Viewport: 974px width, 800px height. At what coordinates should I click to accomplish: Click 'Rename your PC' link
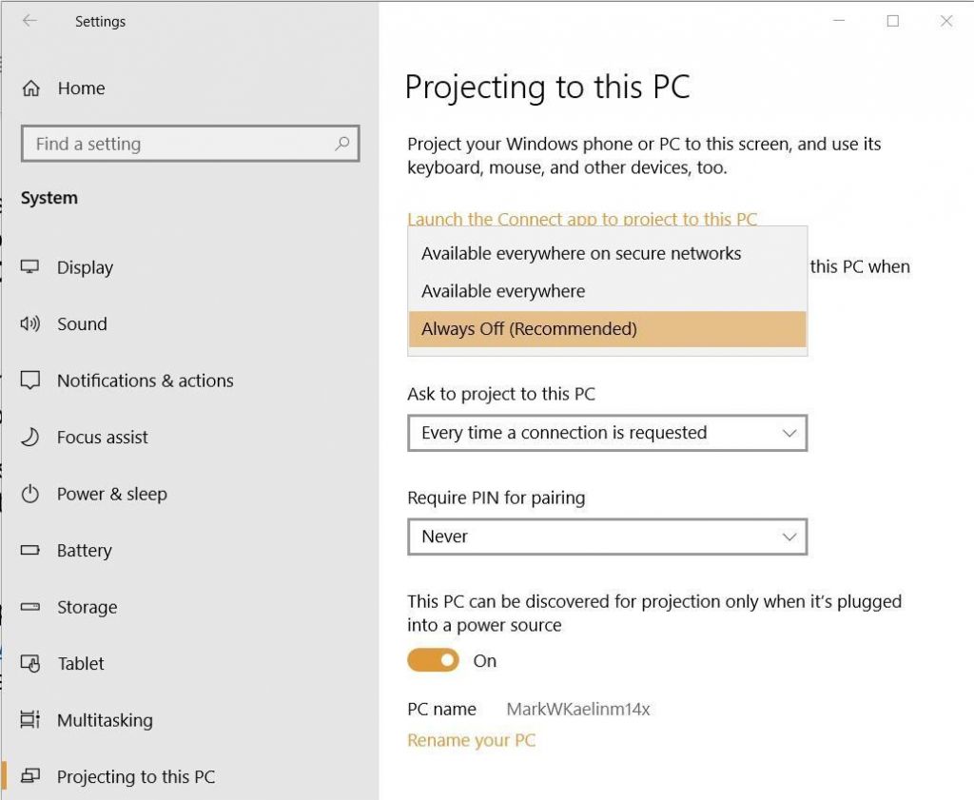(x=472, y=740)
